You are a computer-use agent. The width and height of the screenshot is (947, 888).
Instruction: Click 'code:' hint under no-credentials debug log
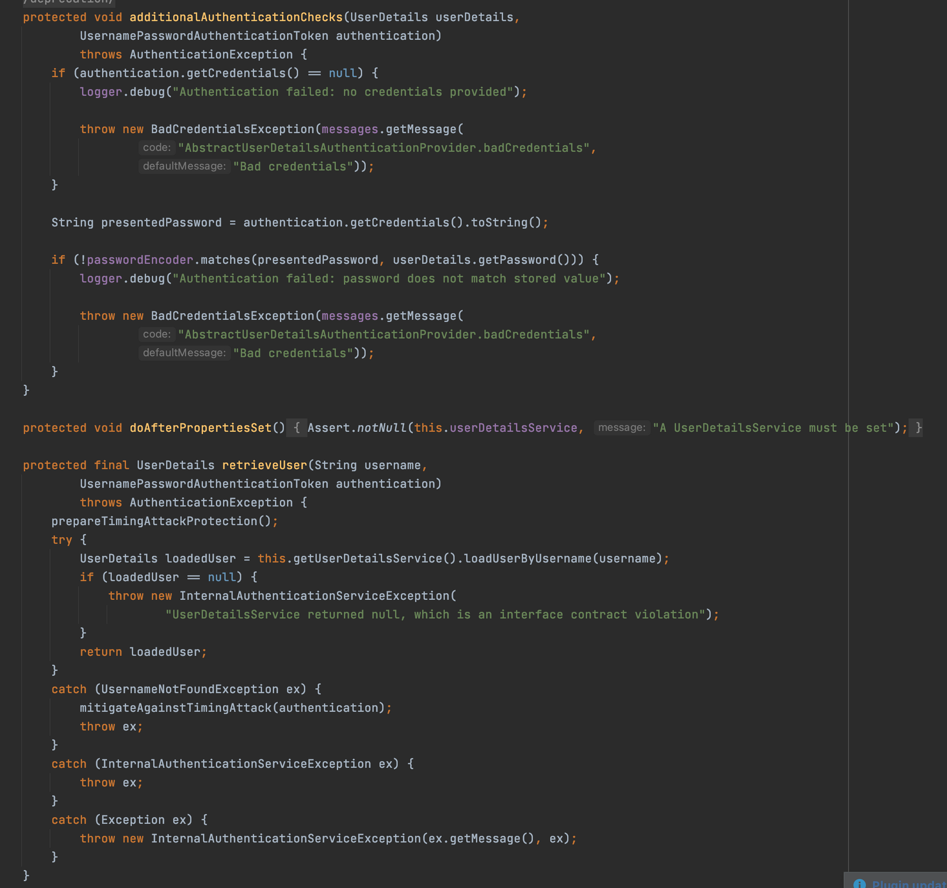point(157,148)
